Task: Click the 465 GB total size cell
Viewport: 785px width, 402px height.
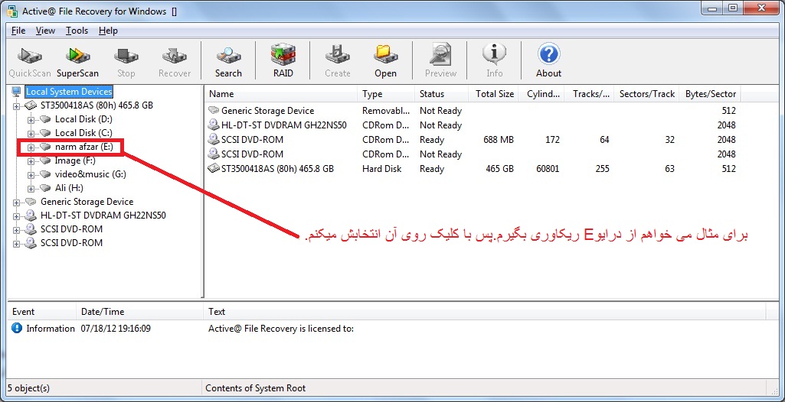Action: point(499,168)
